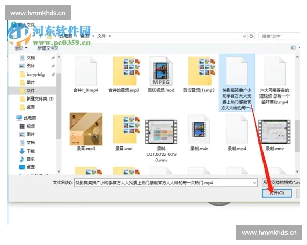Open 音乐 folder in sidebar
Screen dimensions: 307x245
31,159
